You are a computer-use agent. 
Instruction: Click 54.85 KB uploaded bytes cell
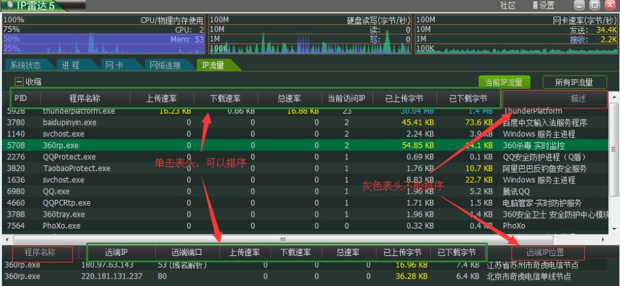(418, 146)
